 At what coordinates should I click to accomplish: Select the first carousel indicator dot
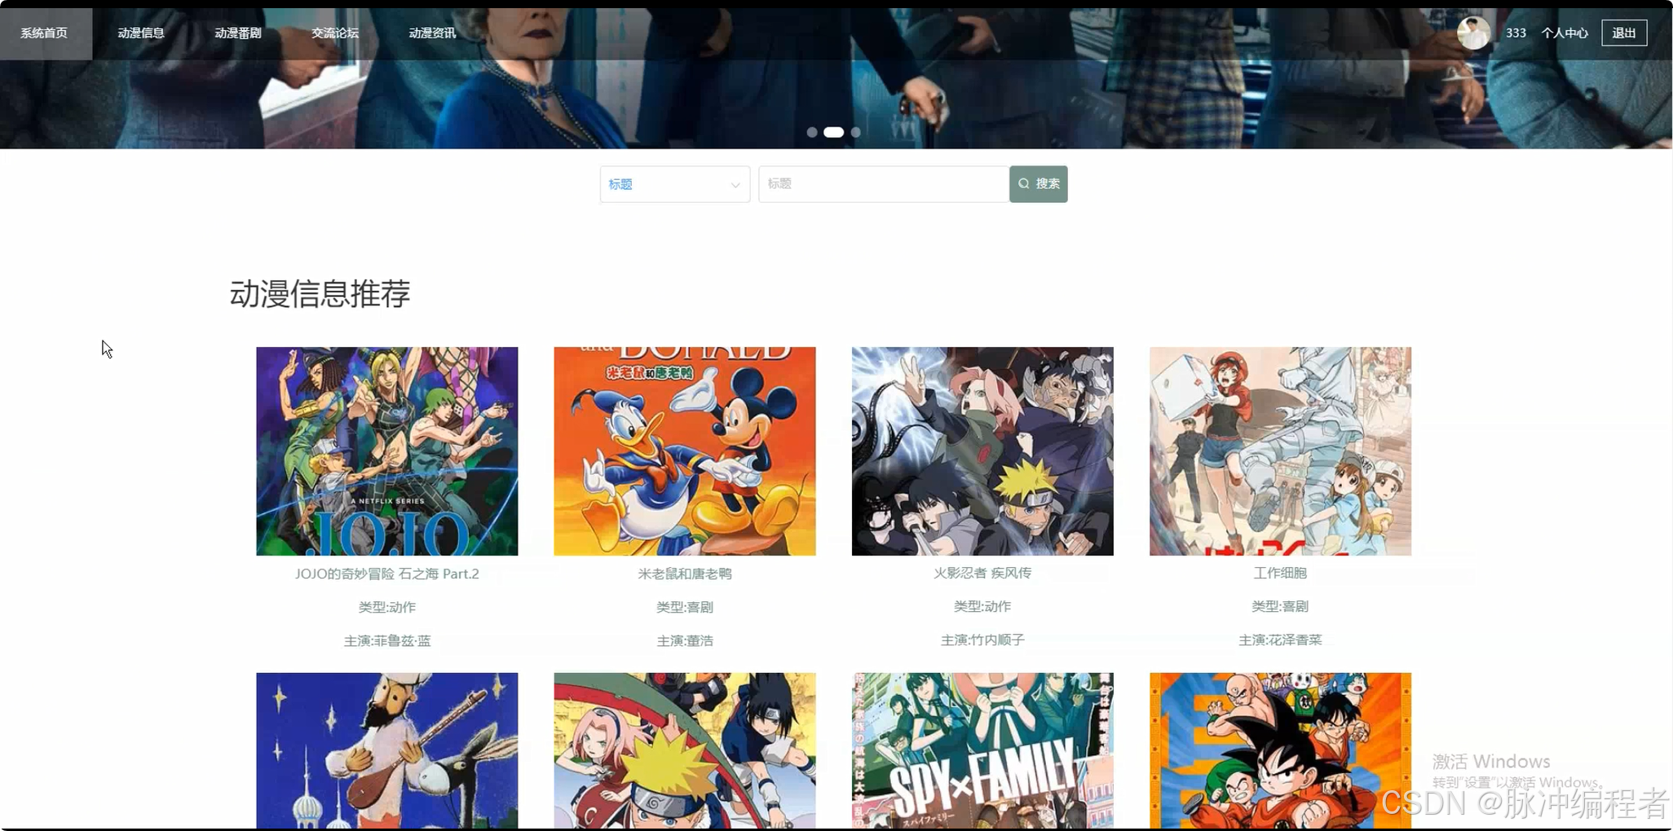(x=812, y=132)
